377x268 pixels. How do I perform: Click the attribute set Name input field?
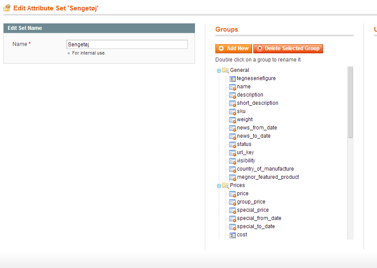[127, 44]
